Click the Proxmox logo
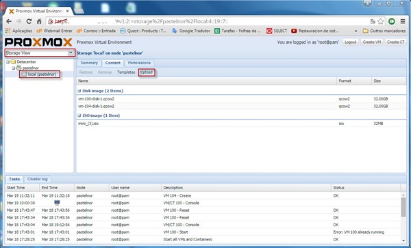This screenshot has width=411, height=248. (x=38, y=42)
